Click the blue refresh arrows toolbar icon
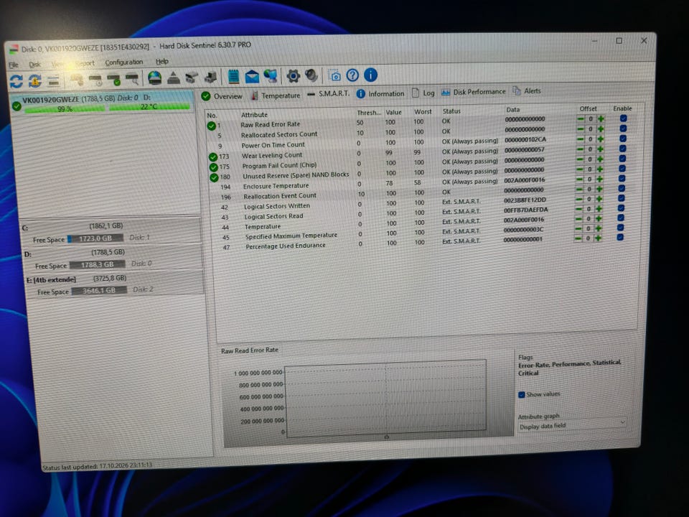Image resolution: width=689 pixels, height=517 pixels. (17, 81)
